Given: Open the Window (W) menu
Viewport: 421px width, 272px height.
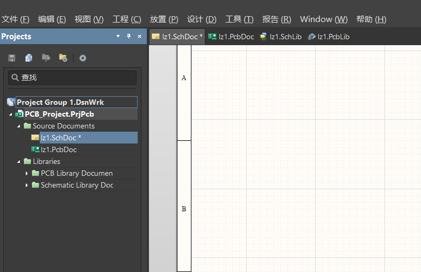Looking at the screenshot, I should coord(324,19).
